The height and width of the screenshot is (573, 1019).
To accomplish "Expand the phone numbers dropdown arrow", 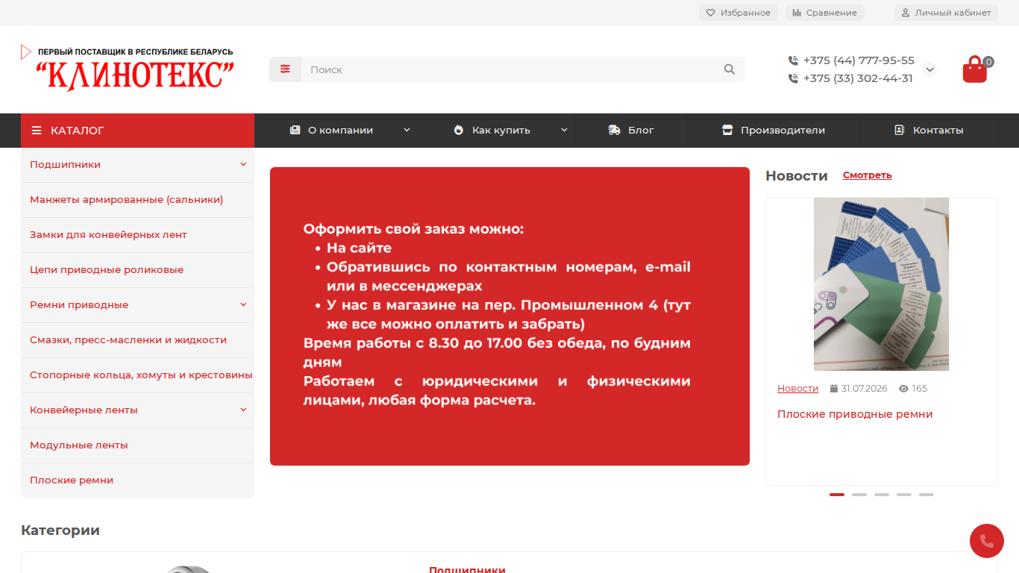I will (929, 69).
